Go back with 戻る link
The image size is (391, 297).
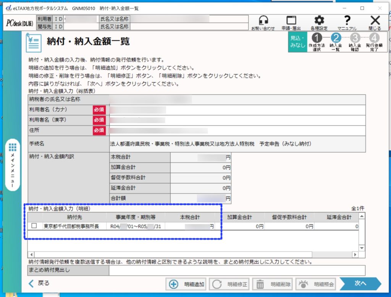(39, 283)
